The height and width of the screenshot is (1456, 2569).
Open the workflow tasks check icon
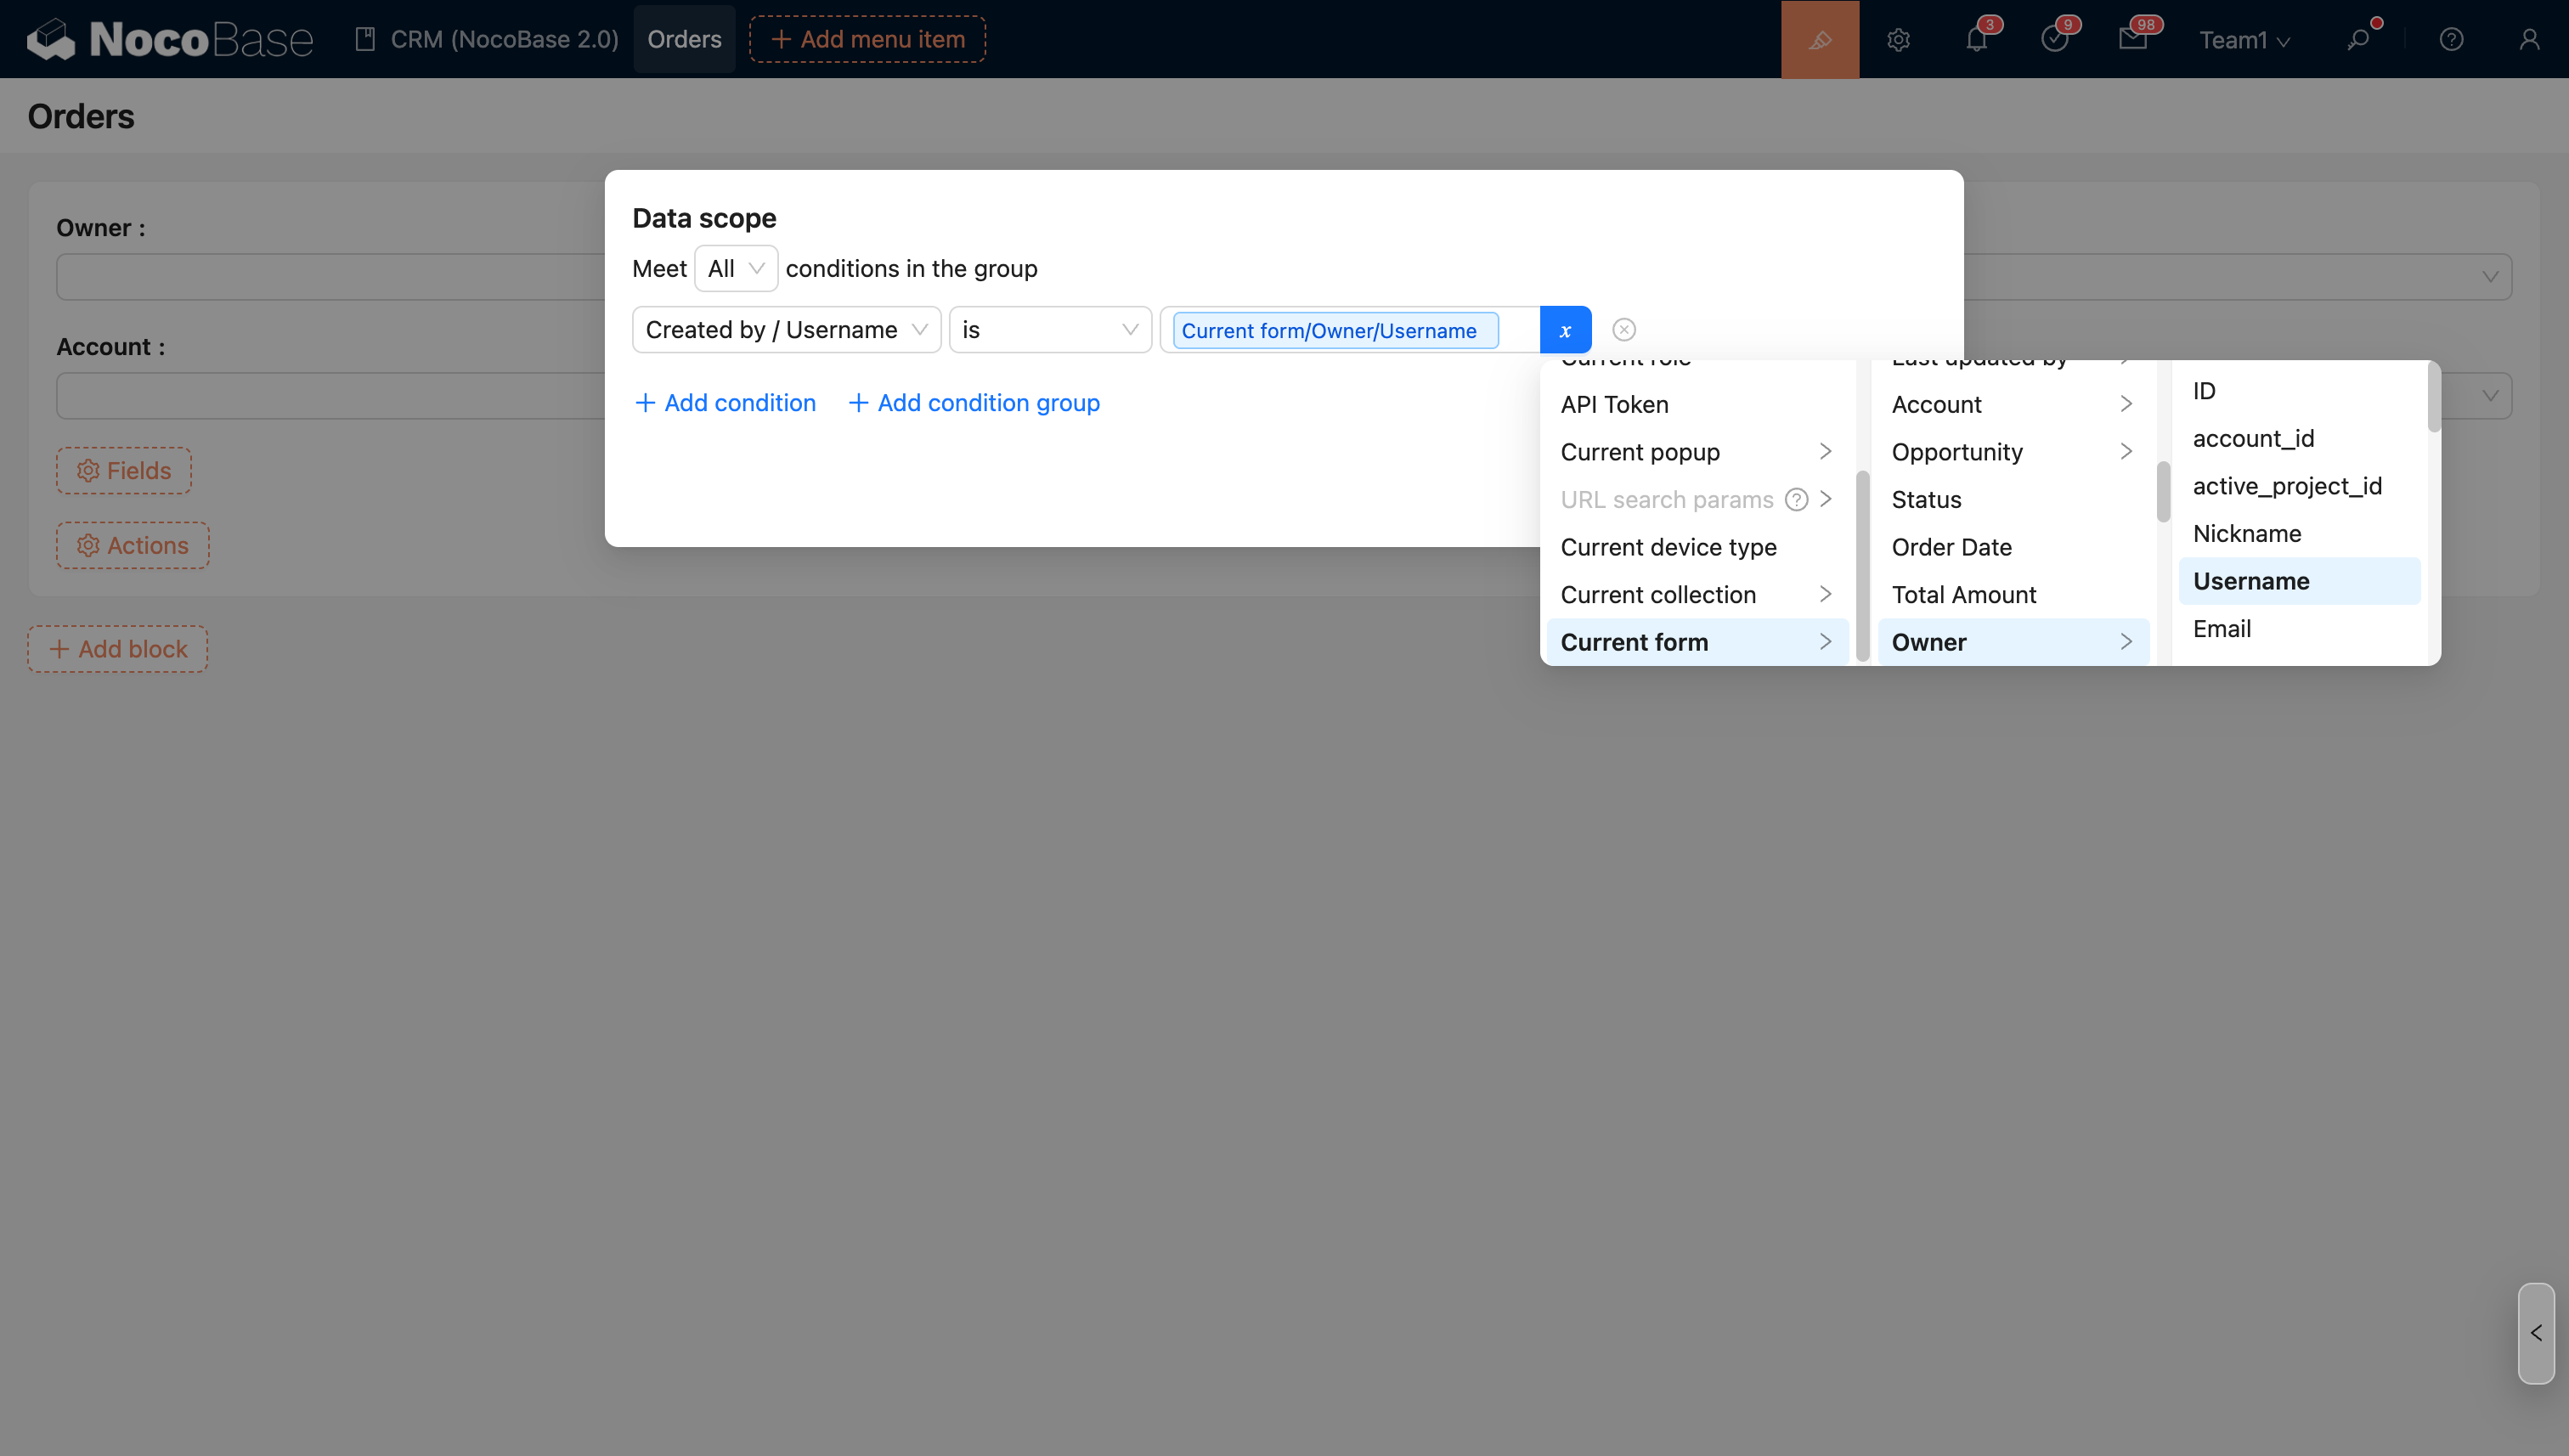[x=2054, y=39]
